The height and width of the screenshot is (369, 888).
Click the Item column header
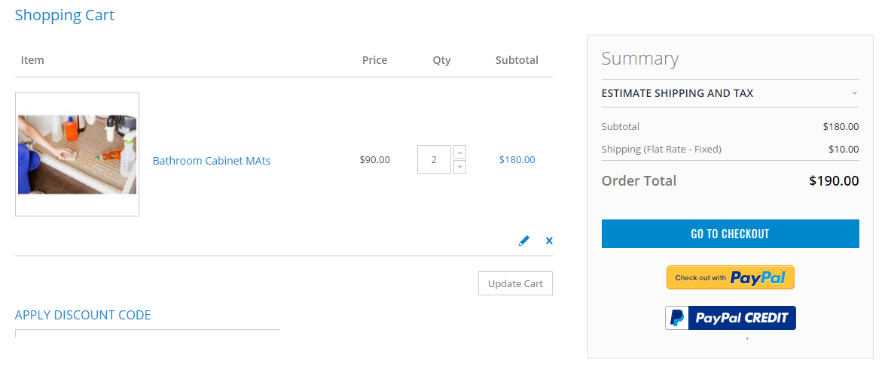32,60
